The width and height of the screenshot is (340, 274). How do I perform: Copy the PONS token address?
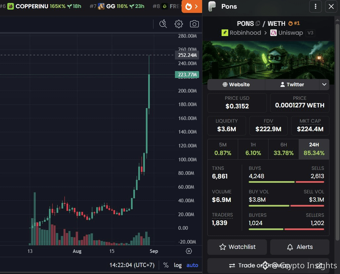point(258,23)
